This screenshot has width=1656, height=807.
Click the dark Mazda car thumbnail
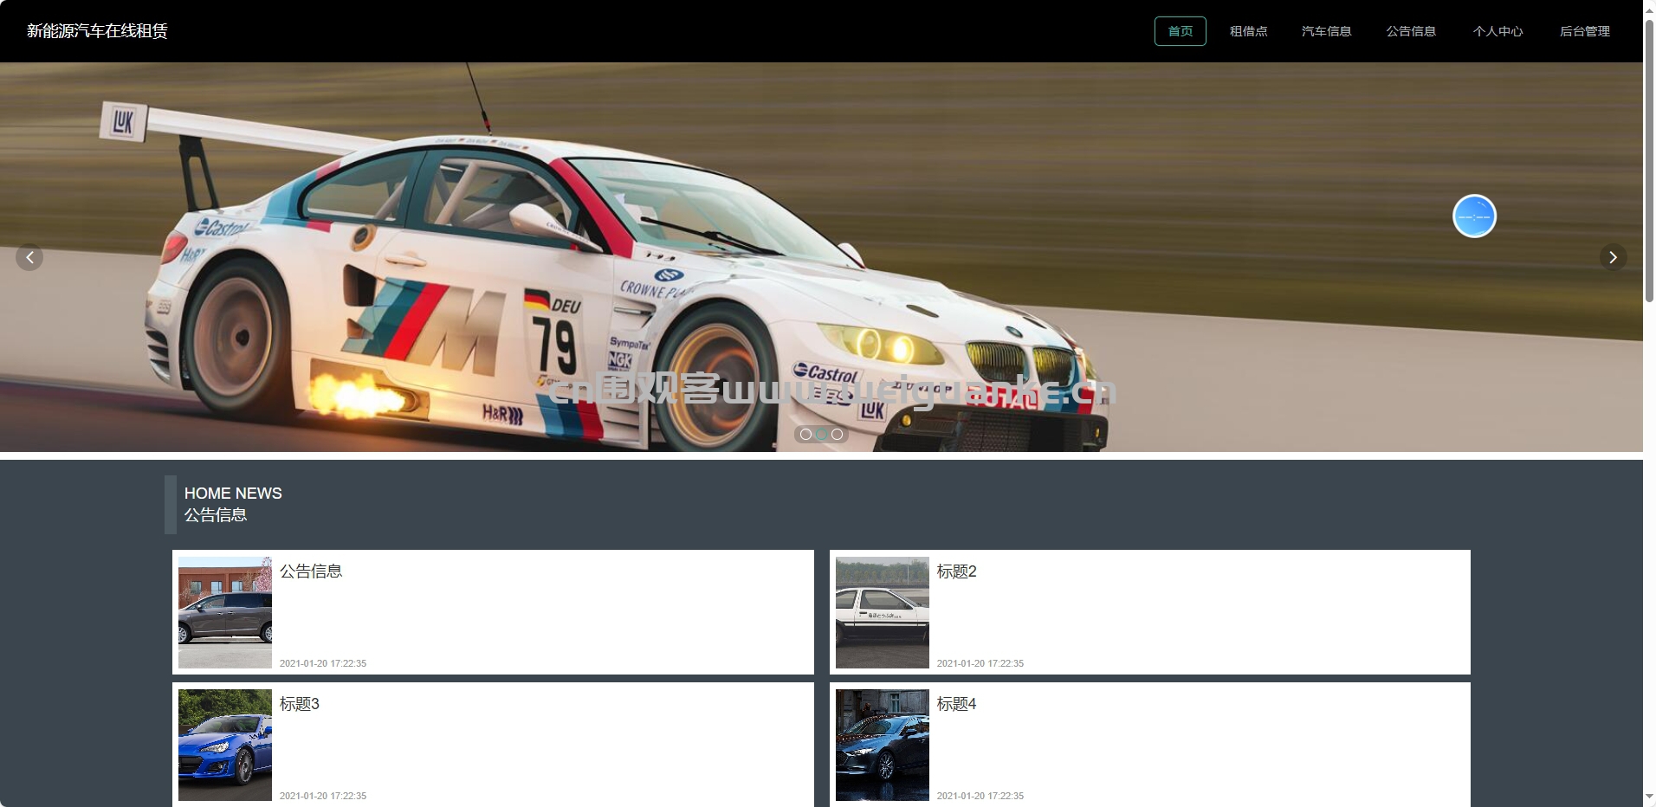tap(883, 745)
